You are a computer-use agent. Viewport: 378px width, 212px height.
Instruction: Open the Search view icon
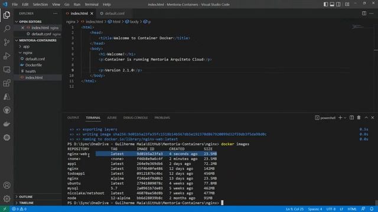[6, 29]
